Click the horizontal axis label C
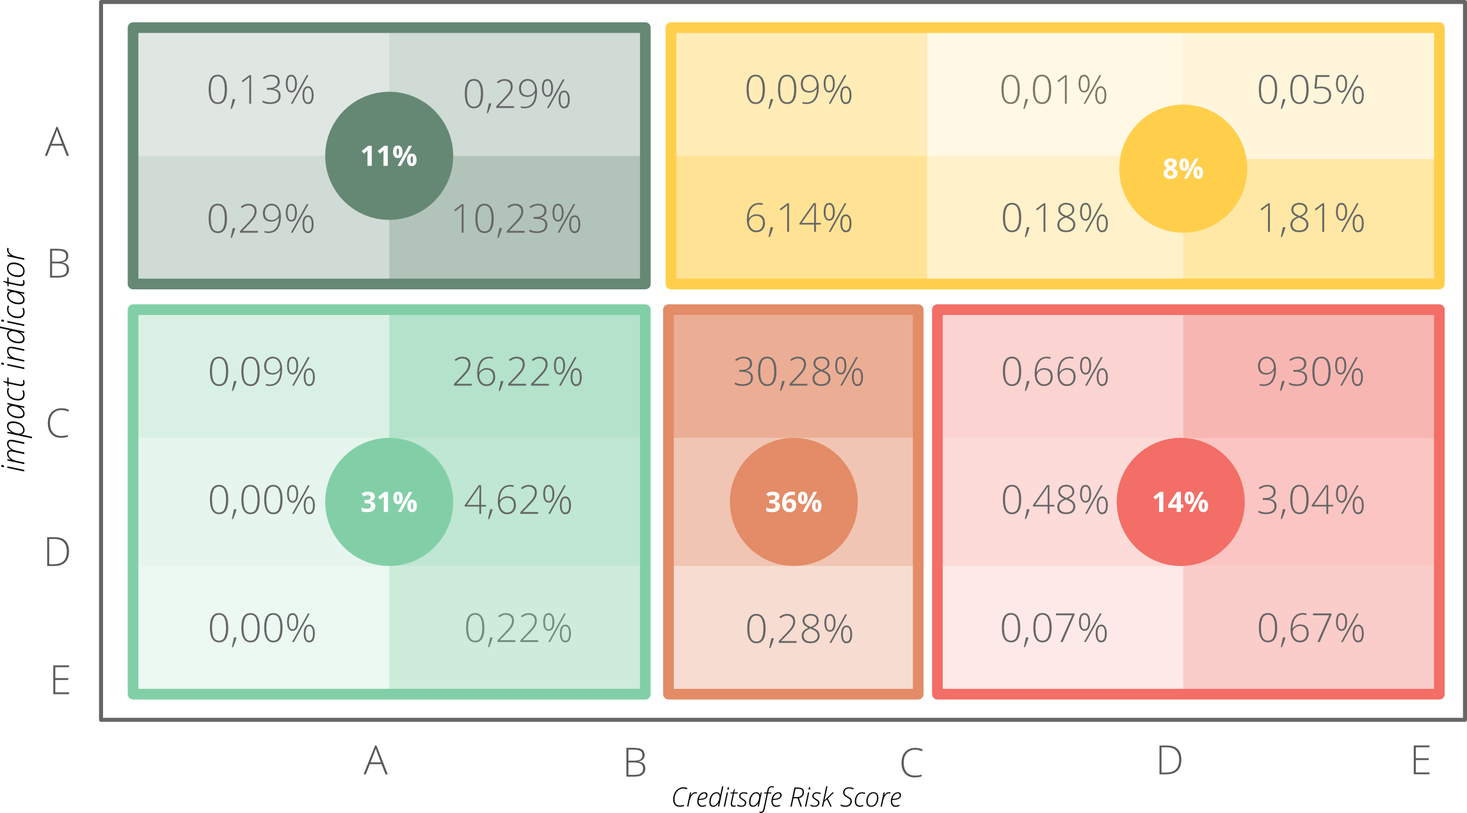 911,762
